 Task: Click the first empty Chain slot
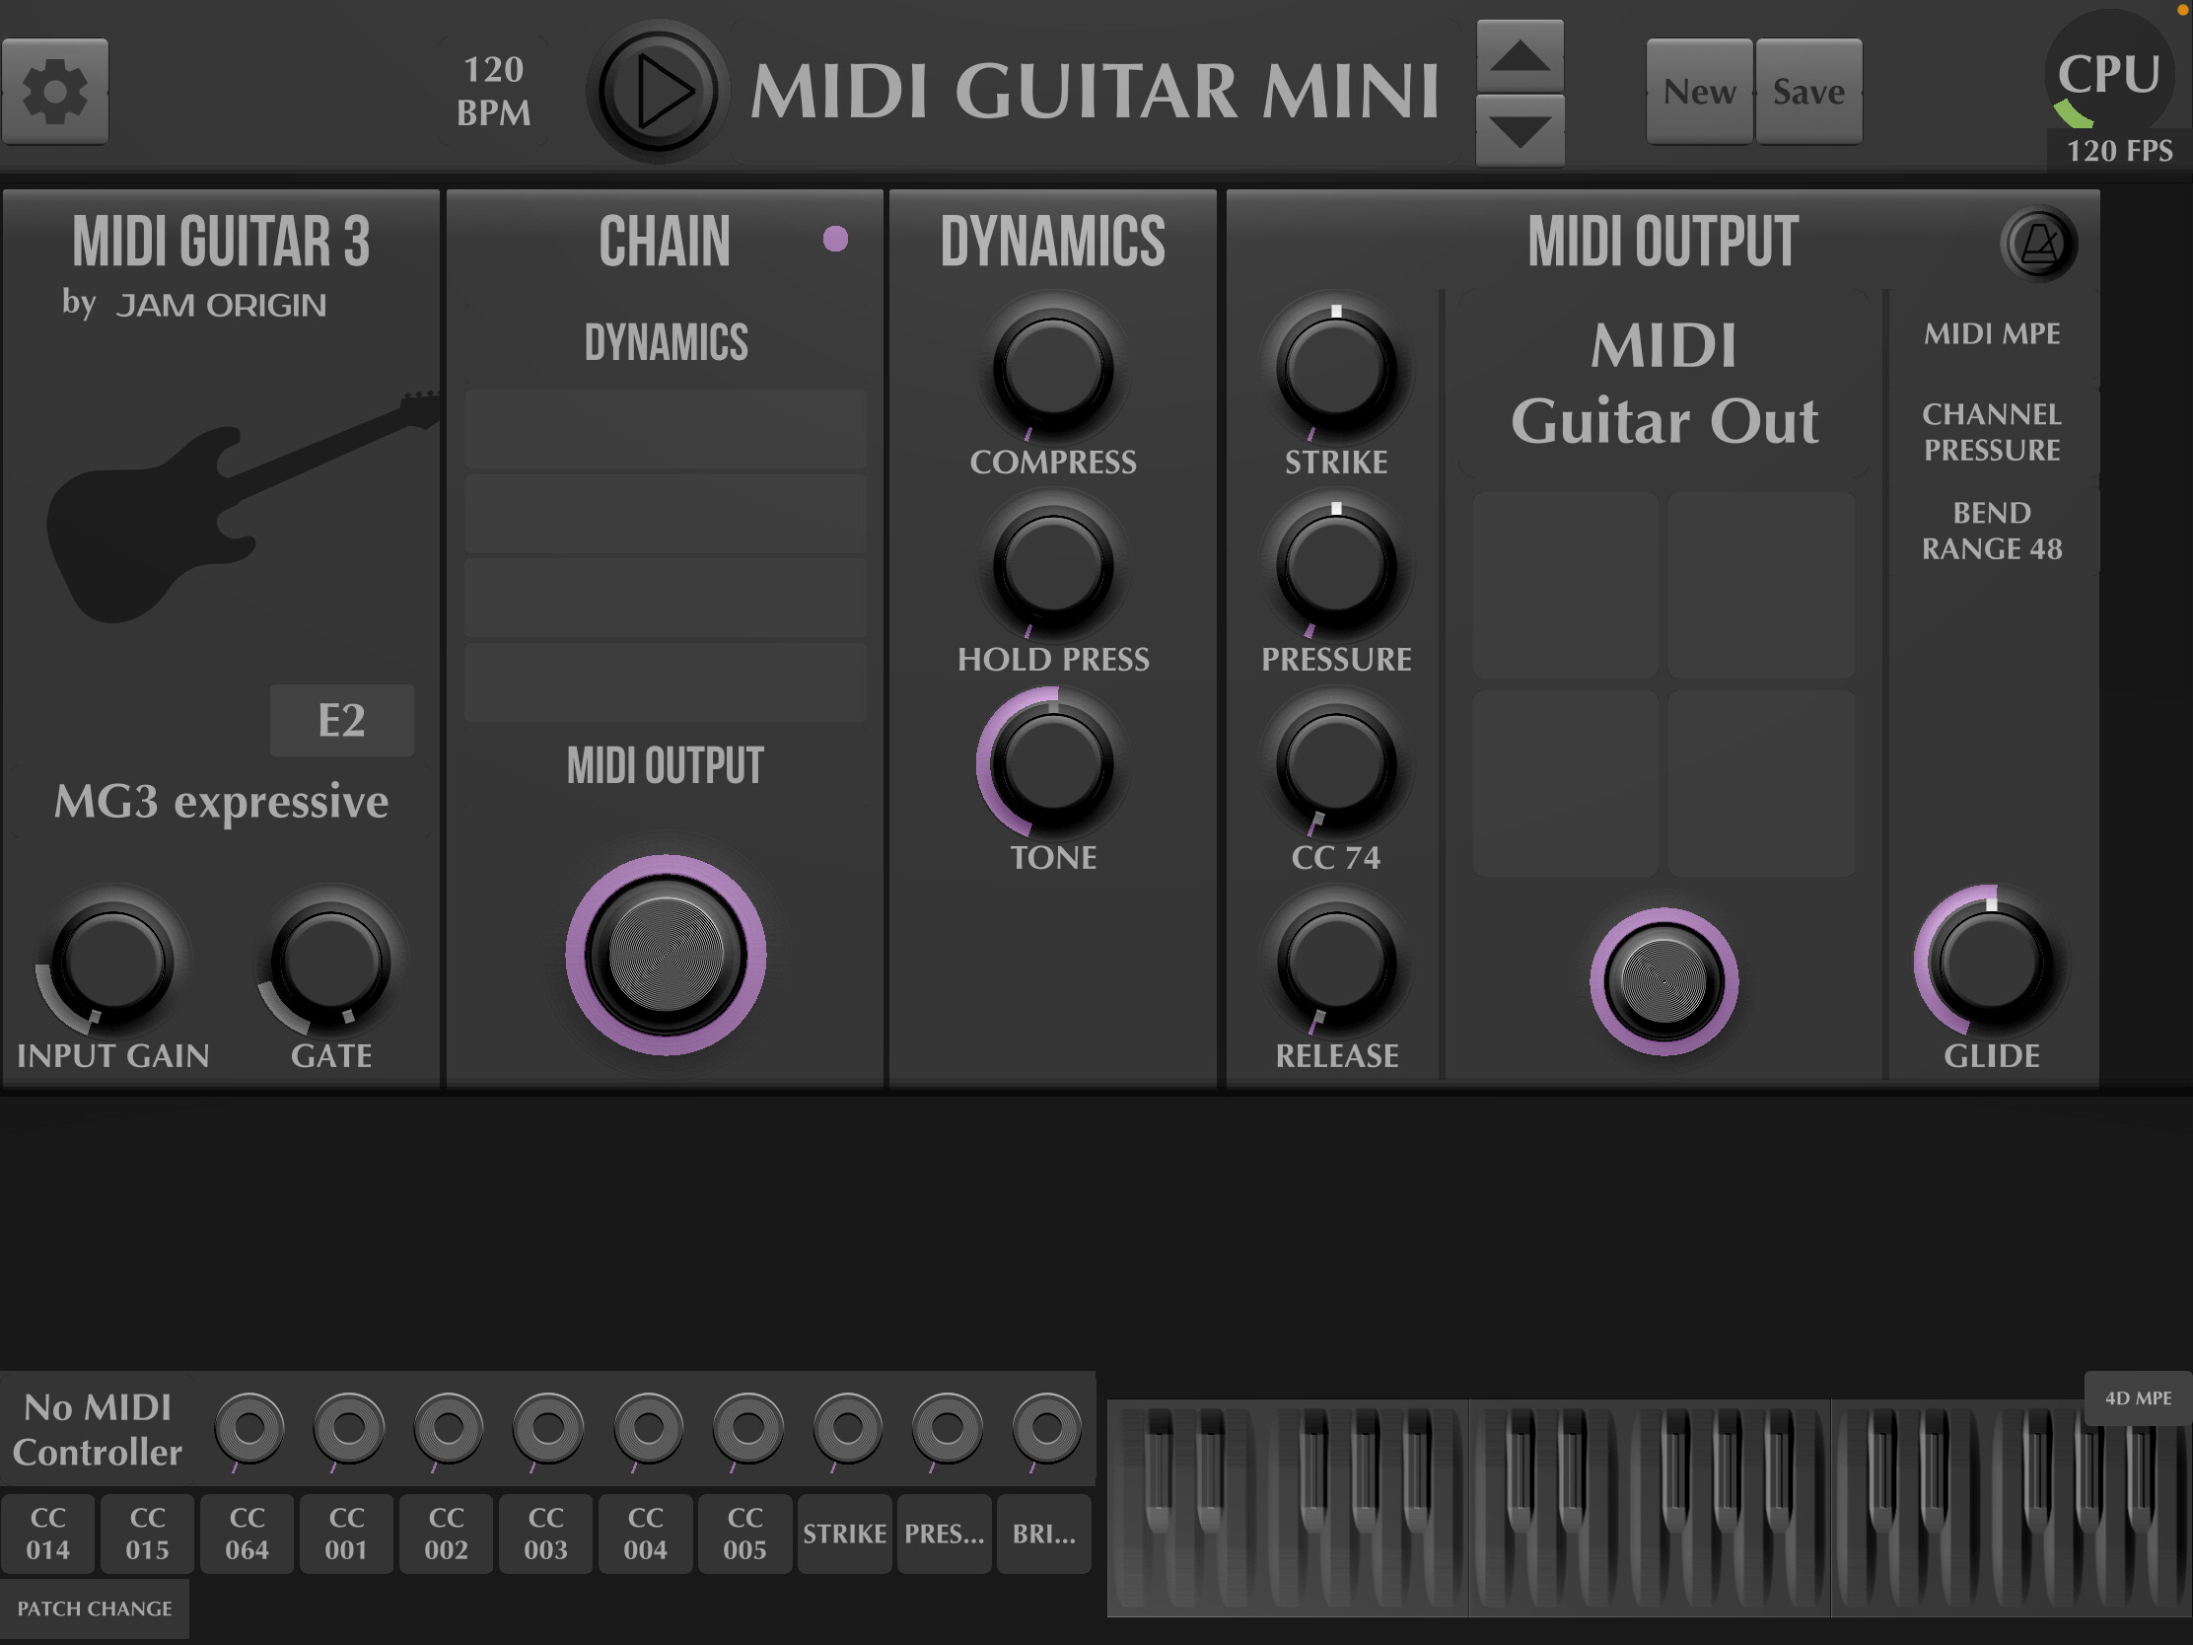click(x=666, y=429)
